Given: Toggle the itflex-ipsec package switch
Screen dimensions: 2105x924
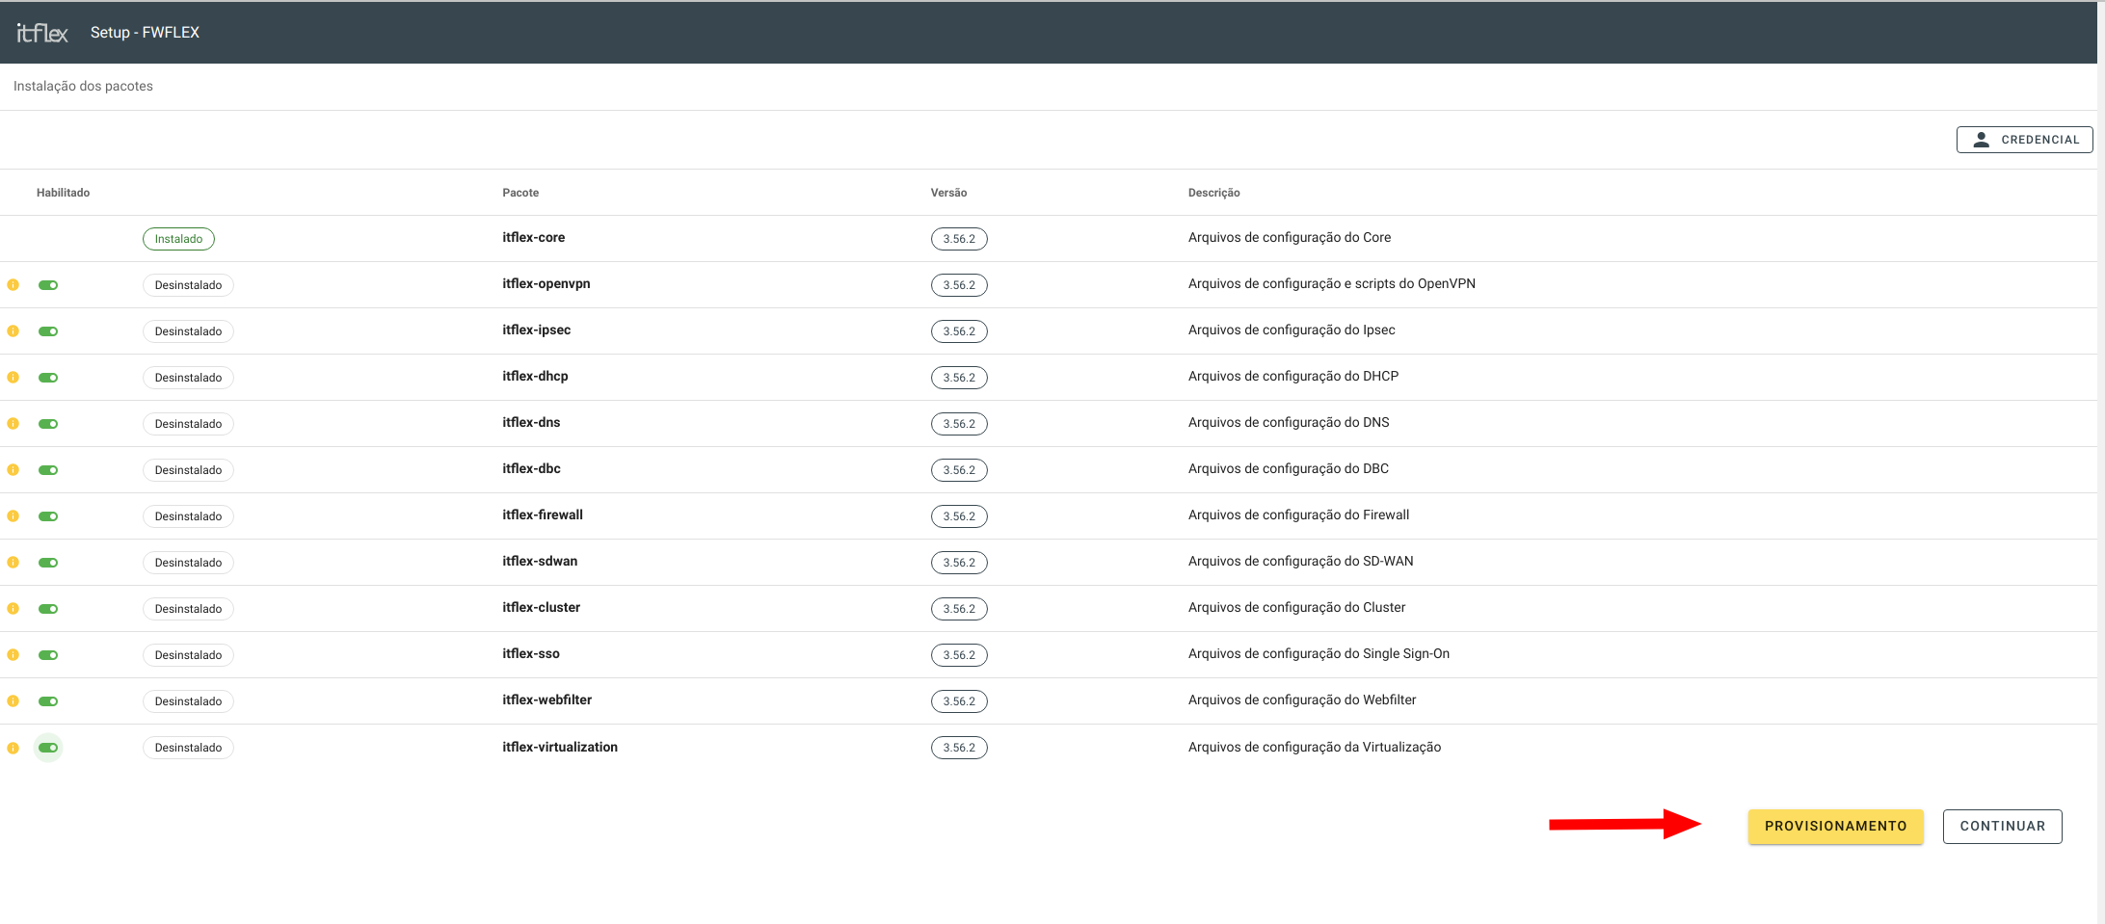Looking at the screenshot, I should click(x=48, y=331).
